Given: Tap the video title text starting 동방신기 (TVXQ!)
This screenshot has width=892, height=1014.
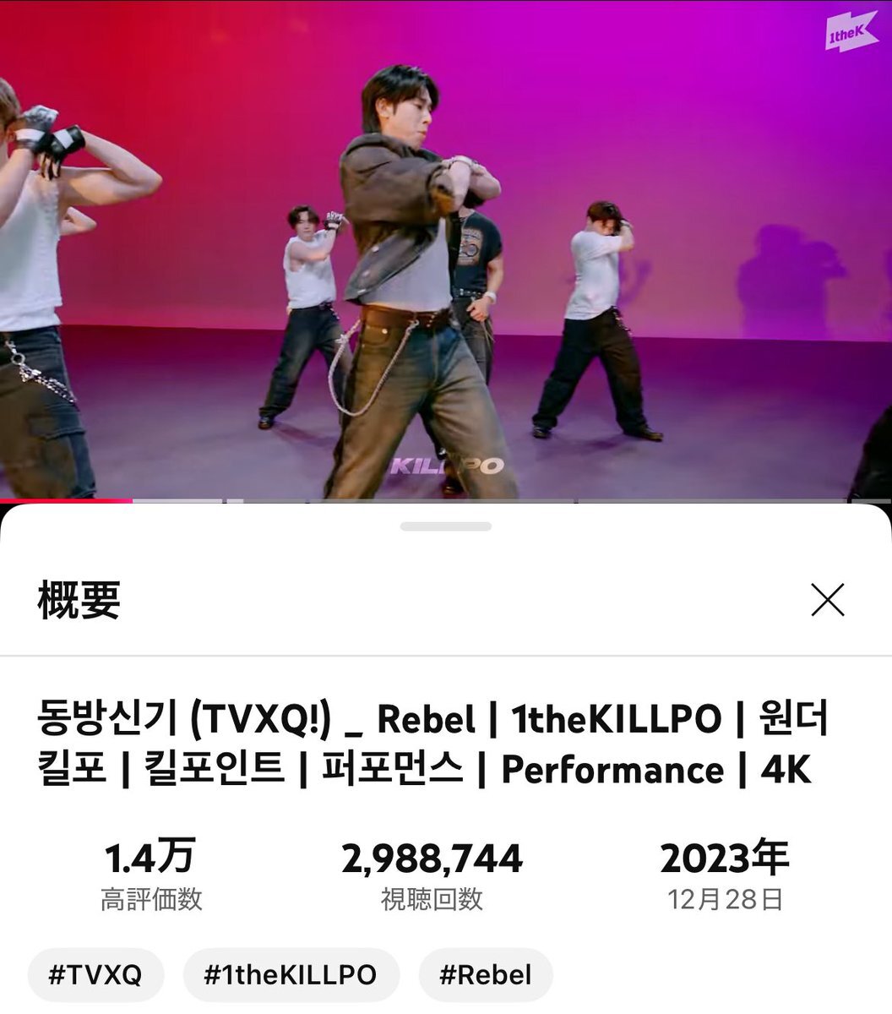Looking at the screenshot, I should pyautogui.click(x=432, y=744).
